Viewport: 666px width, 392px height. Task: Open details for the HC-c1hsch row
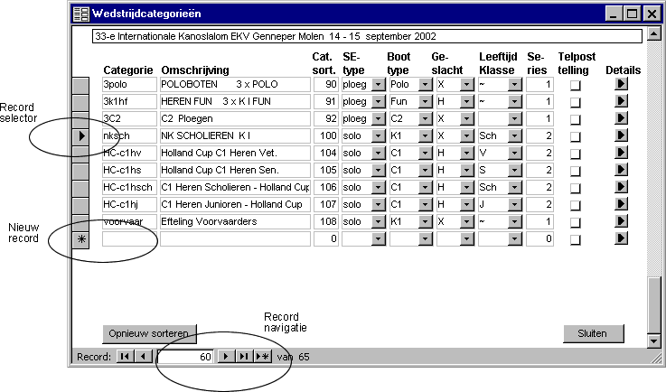621,187
